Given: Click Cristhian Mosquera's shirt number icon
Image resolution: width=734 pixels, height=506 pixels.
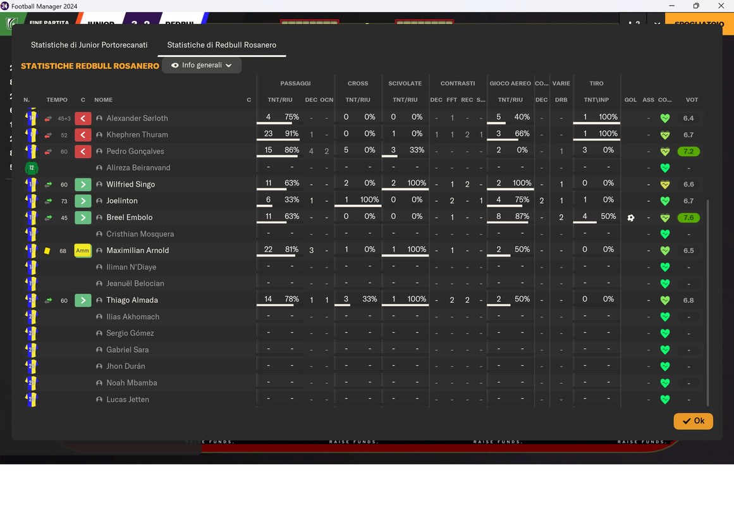Looking at the screenshot, I should [x=32, y=234].
